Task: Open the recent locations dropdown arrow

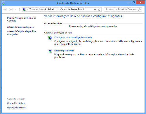Action: [15, 9]
